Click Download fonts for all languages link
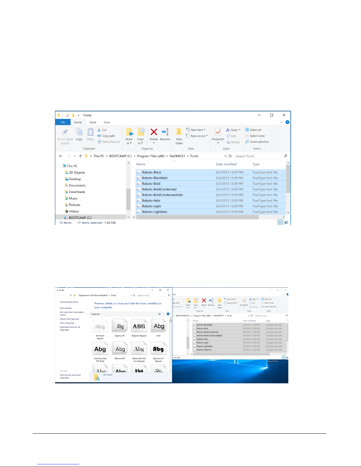Viewport: 361px width, 467px height. click(70, 329)
